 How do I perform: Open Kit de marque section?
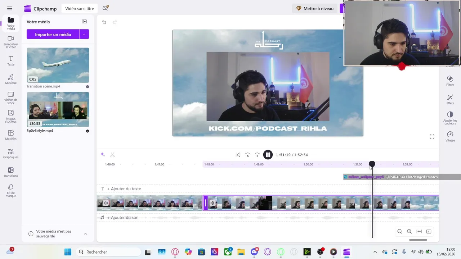click(x=11, y=191)
